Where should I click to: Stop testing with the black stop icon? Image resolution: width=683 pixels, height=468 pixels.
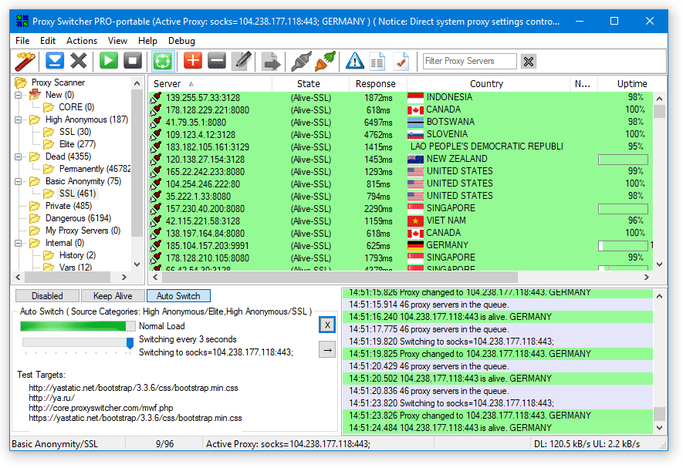[133, 61]
